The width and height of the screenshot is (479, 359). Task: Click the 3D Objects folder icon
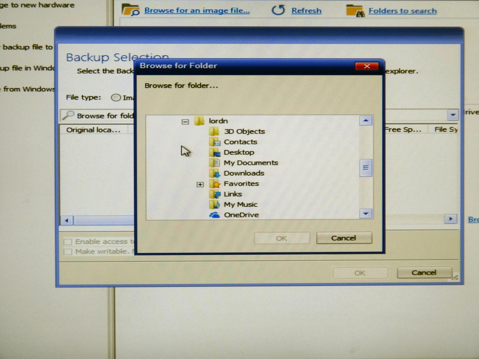coord(214,131)
